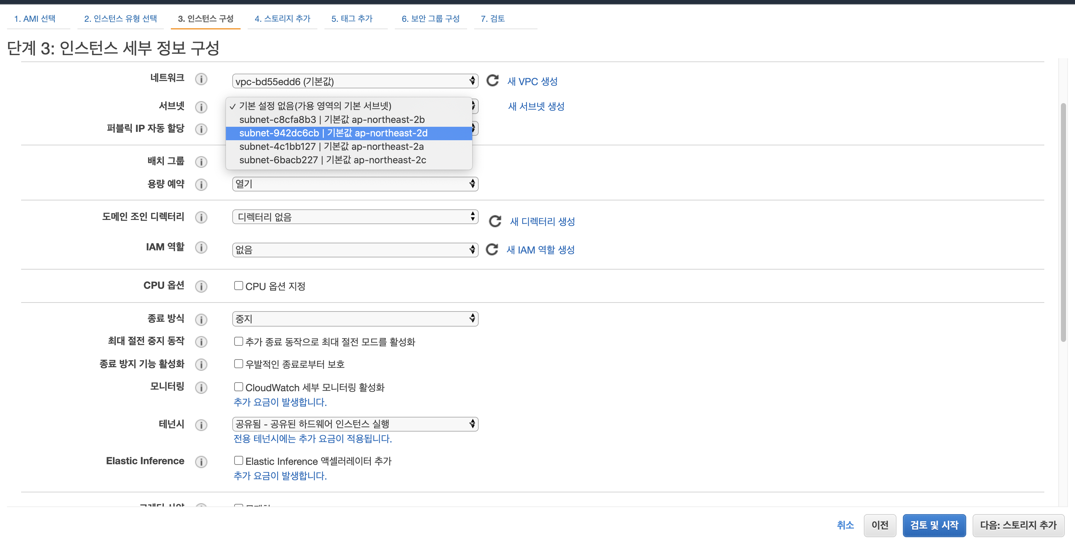
Task: Enable 우발적인 종료로부터 보호 checkbox
Action: tap(238, 364)
